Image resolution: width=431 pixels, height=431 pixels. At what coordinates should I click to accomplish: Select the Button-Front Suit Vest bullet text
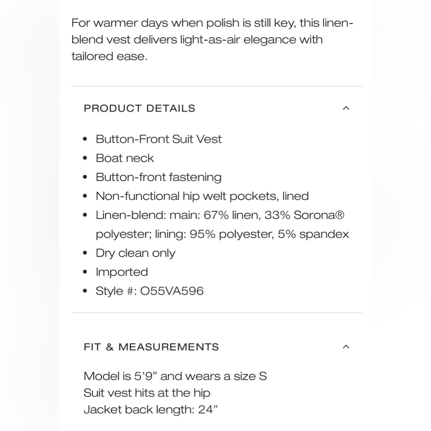pyautogui.click(x=159, y=139)
